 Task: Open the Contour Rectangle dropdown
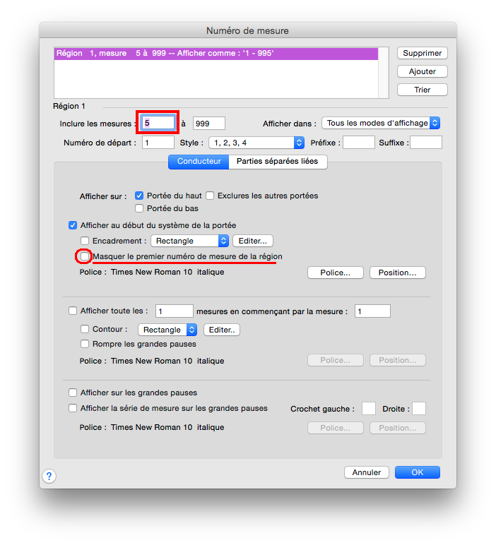pos(167,330)
